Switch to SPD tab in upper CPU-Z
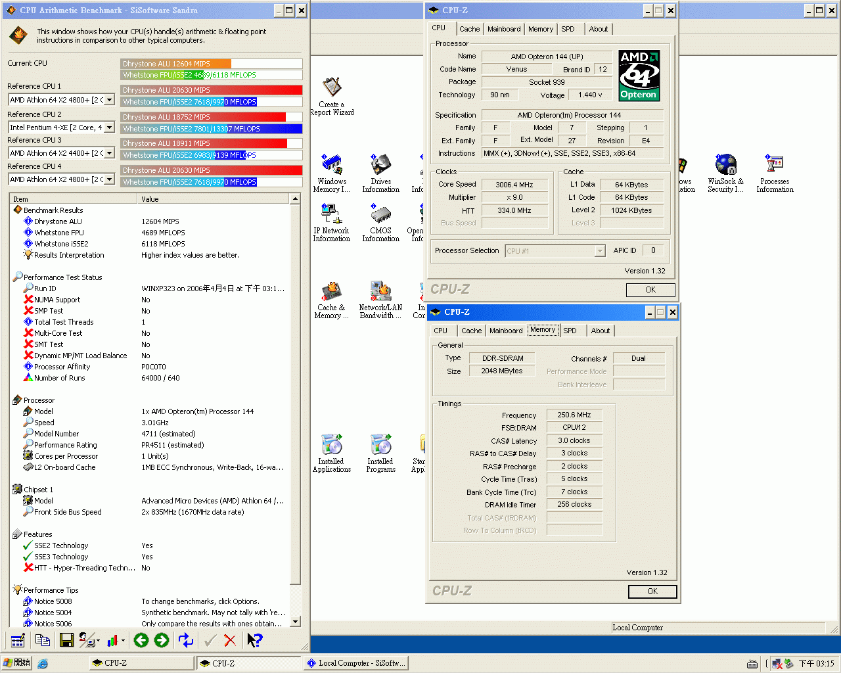The image size is (841, 673). point(568,29)
